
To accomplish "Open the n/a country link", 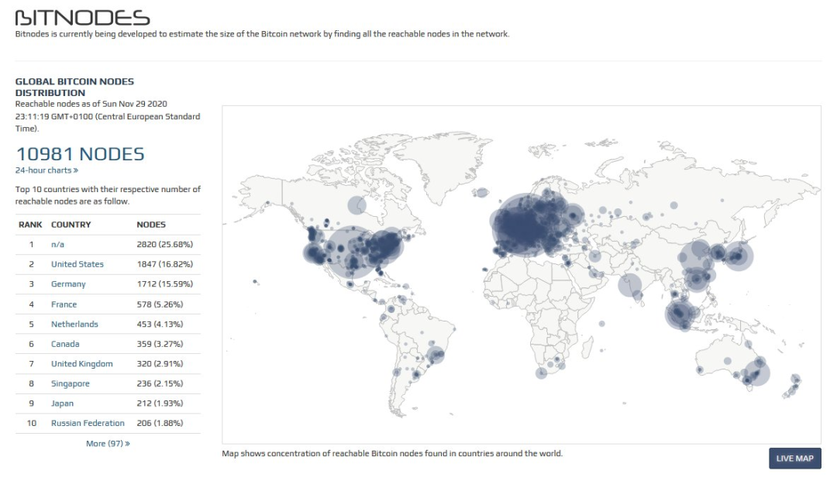I will click(57, 244).
